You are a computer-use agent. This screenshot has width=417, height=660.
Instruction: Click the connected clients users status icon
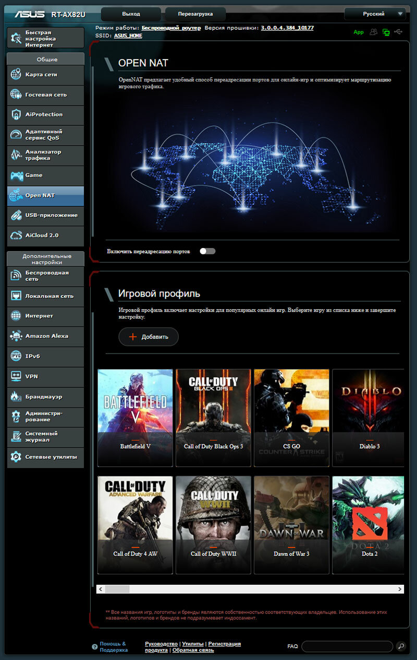point(374,32)
